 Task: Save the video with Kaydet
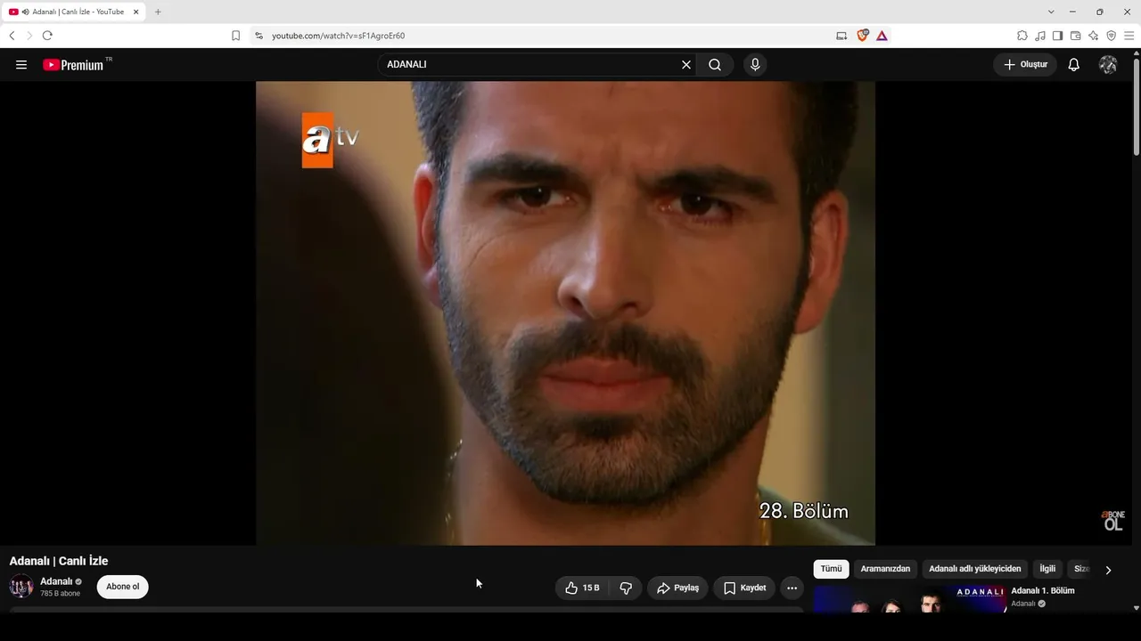[x=744, y=588]
